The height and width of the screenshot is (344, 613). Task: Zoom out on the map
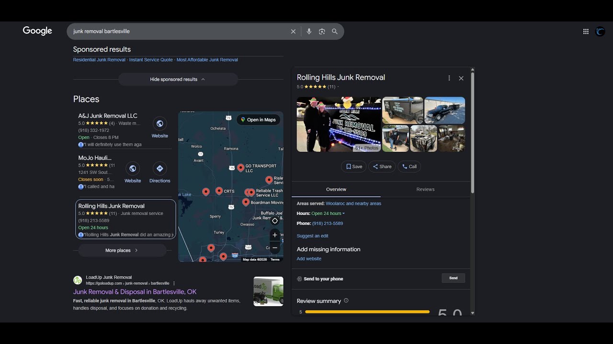pos(275,247)
